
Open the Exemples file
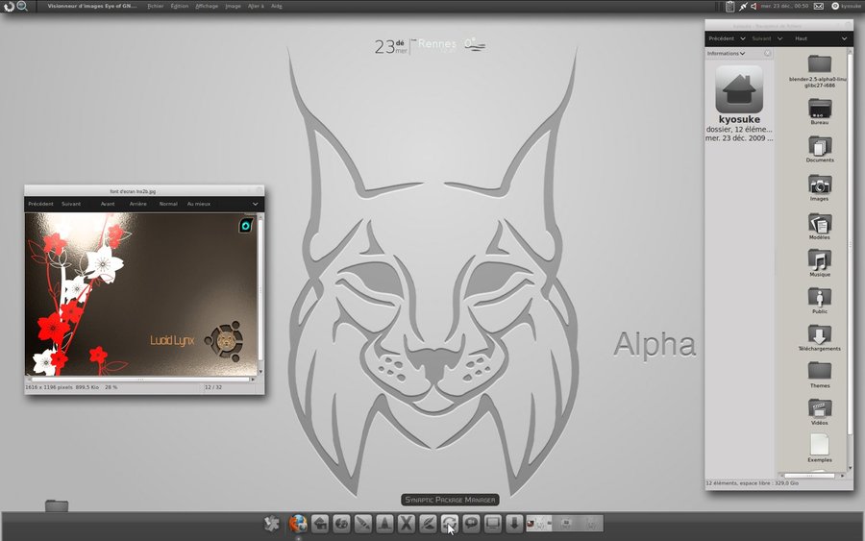819,448
